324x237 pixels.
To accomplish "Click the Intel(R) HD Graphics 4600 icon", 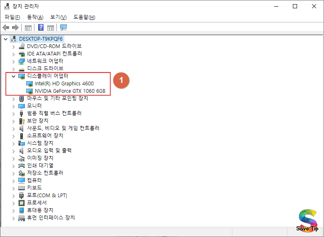I will (x=29, y=84).
